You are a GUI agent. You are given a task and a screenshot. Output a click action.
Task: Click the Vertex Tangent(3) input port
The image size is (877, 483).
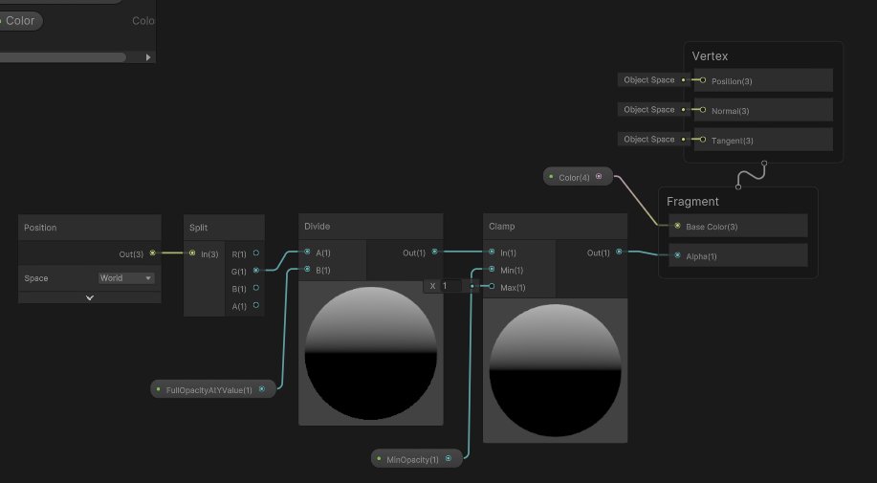(x=703, y=140)
